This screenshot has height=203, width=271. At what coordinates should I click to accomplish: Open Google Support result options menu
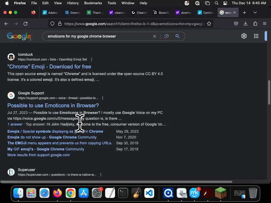coord(102,98)
